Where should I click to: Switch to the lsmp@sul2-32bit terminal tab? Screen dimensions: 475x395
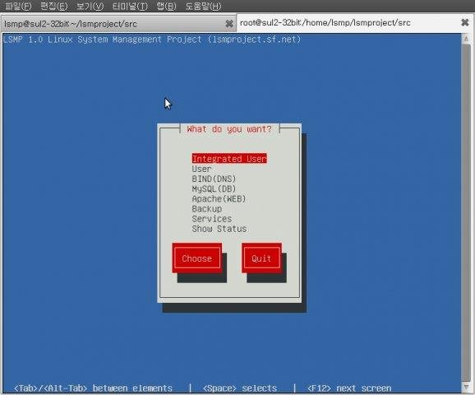point(118,24)
